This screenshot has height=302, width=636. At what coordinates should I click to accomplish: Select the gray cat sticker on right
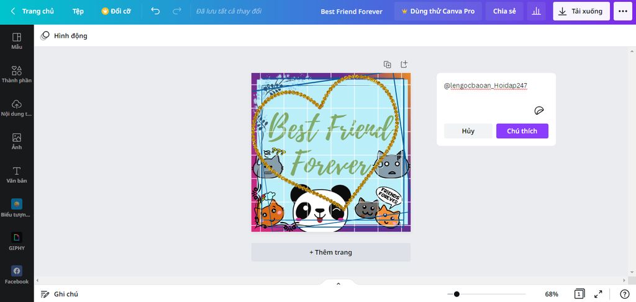(x=391, y=164)
